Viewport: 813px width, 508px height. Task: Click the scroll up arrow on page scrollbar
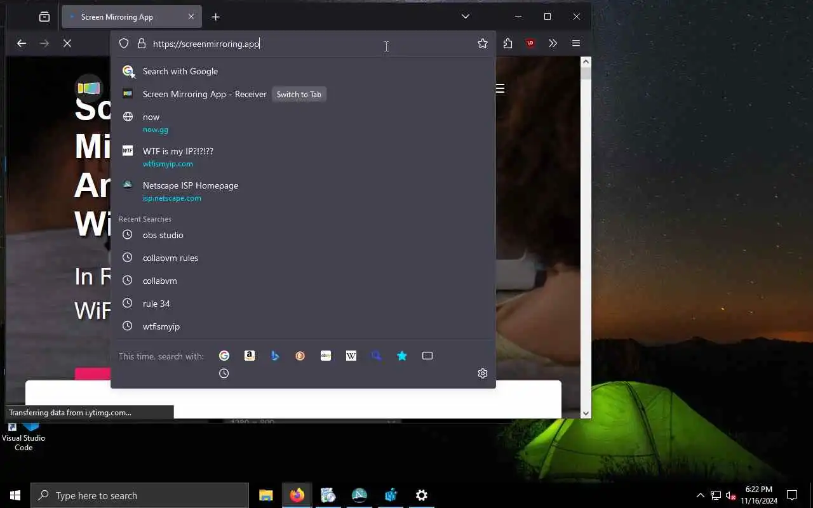click(x=586, y=62)
